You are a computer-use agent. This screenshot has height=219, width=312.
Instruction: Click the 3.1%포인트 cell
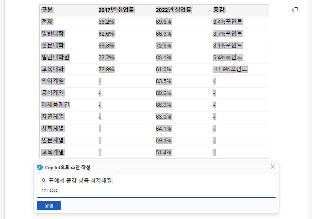[x=228, y=45]
